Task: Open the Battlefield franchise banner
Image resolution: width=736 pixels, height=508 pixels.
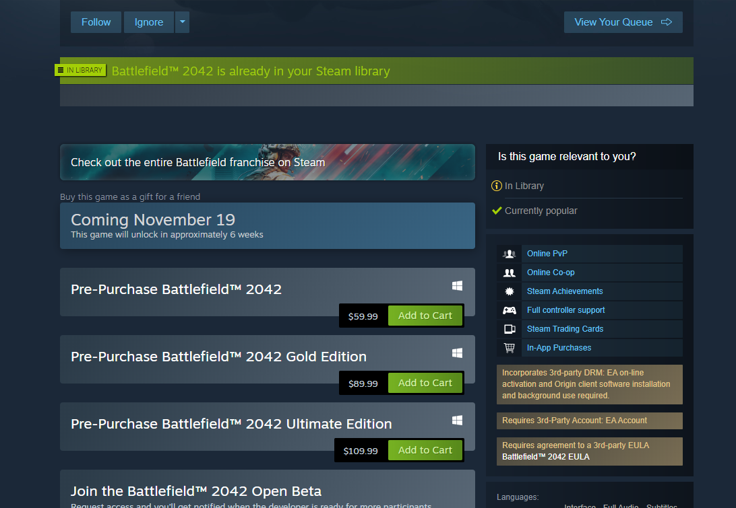Action: (267, 162)
